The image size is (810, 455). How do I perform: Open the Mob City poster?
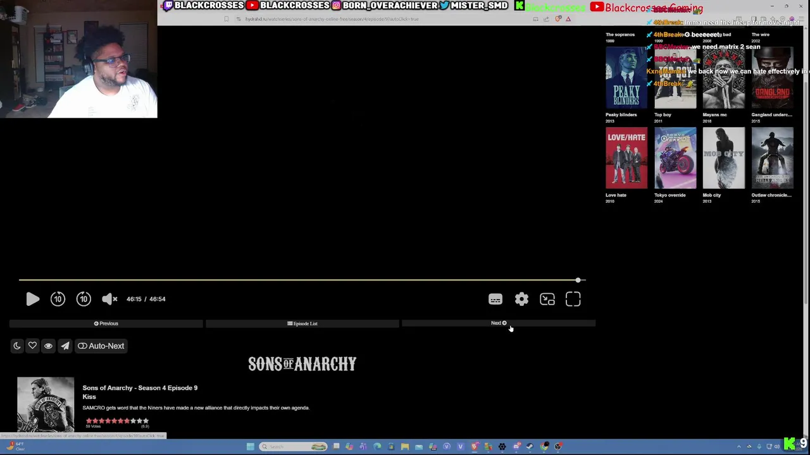point(724,158)
